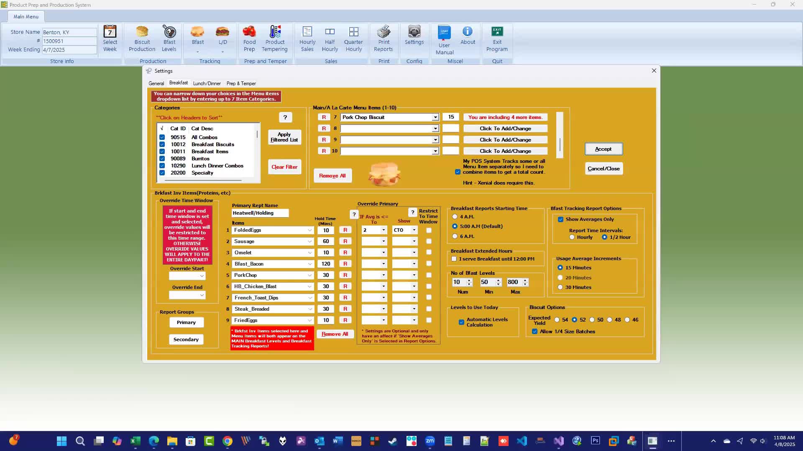This screenshot has width=803, height=451.
Task: Open the User Manual
Action: click(444, 40)
